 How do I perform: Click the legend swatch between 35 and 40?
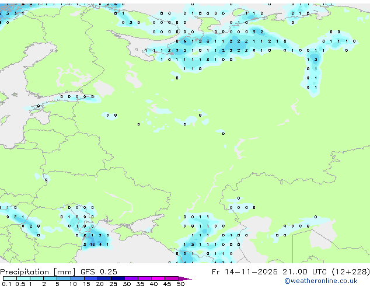point(144,278)
